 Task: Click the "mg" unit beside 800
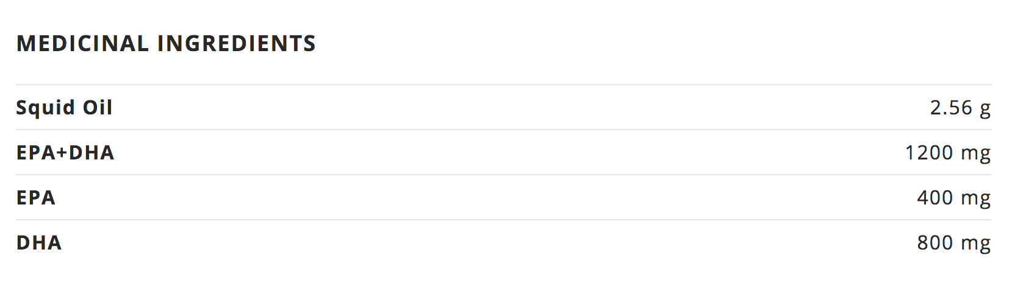point(975,244)
